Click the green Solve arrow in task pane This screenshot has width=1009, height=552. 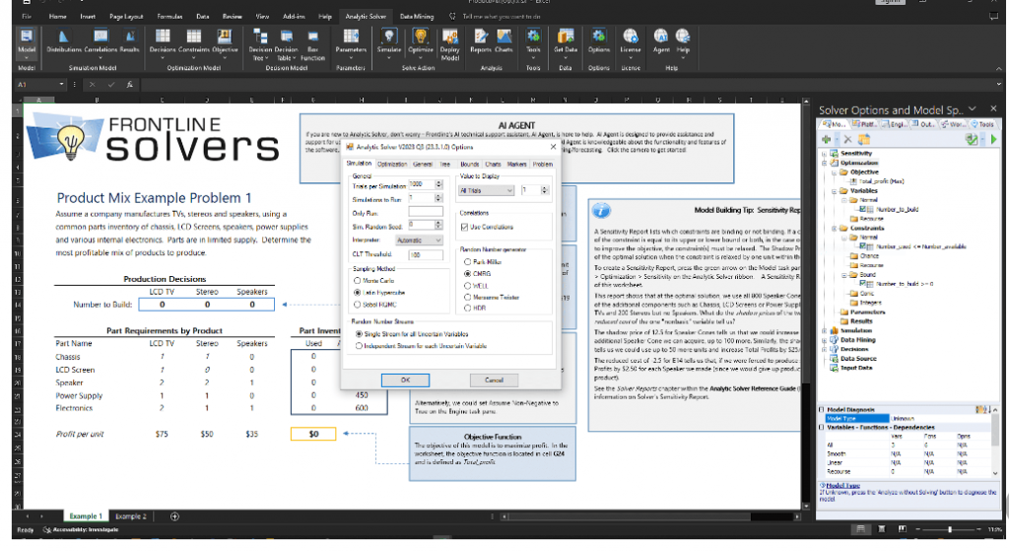coord(993,139)
